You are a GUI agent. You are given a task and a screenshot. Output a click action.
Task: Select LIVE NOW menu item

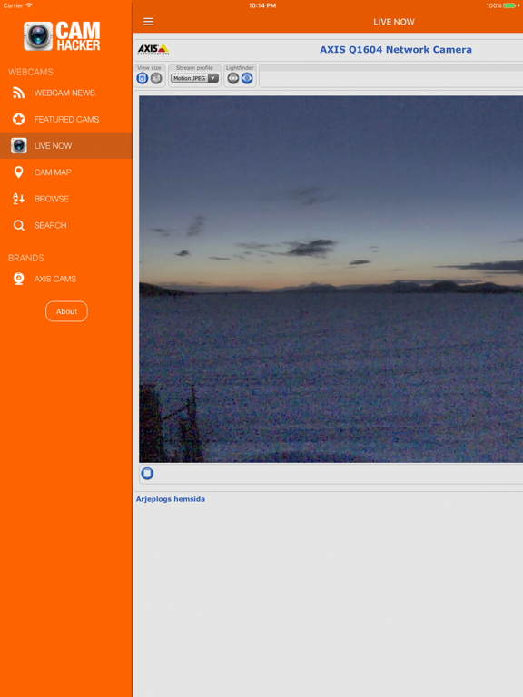coord(65,145)
